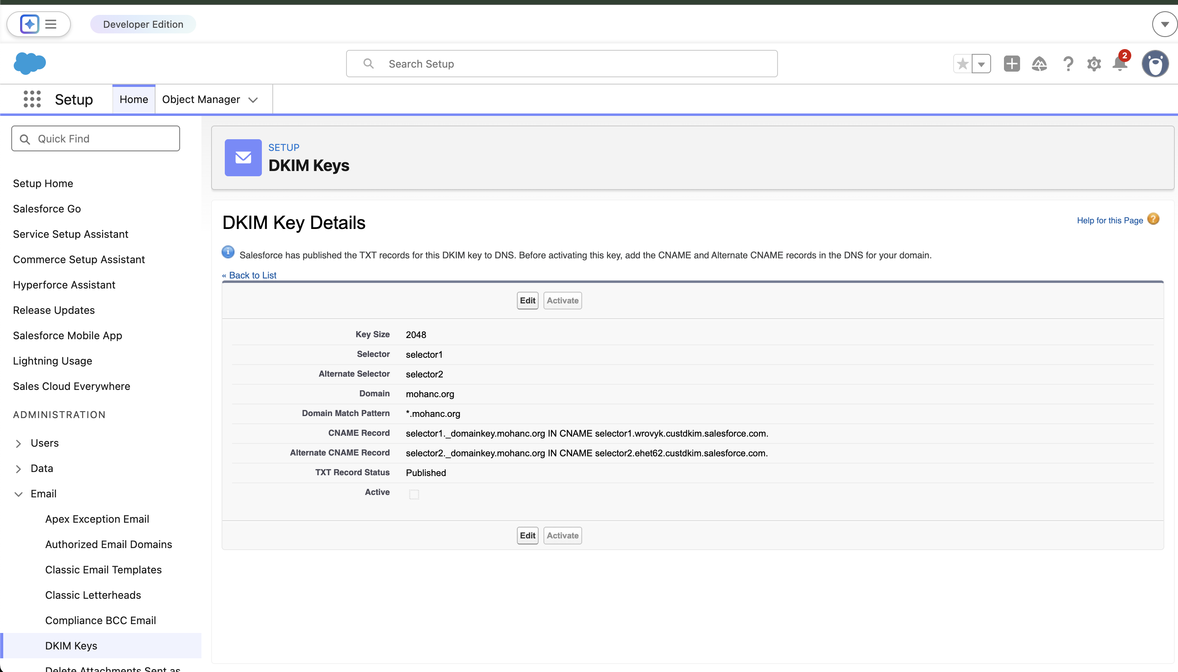Open Lightning Usage
The image size is (1178, 672).
coord(53,361)
